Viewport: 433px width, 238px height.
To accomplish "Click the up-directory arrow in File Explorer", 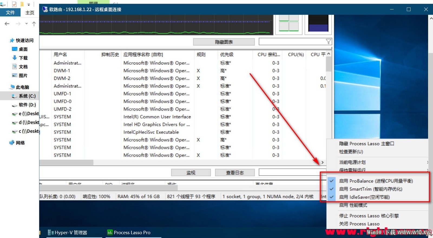I will pyautogui.click(x=34, y=24).
